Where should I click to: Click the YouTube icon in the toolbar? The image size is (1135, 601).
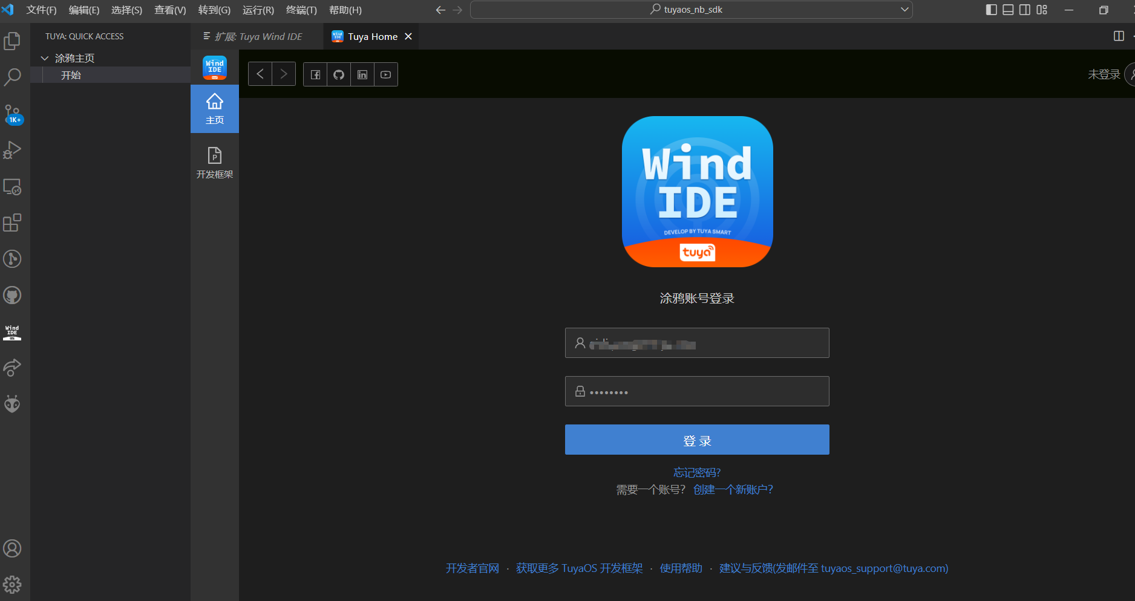coord(386,74)
